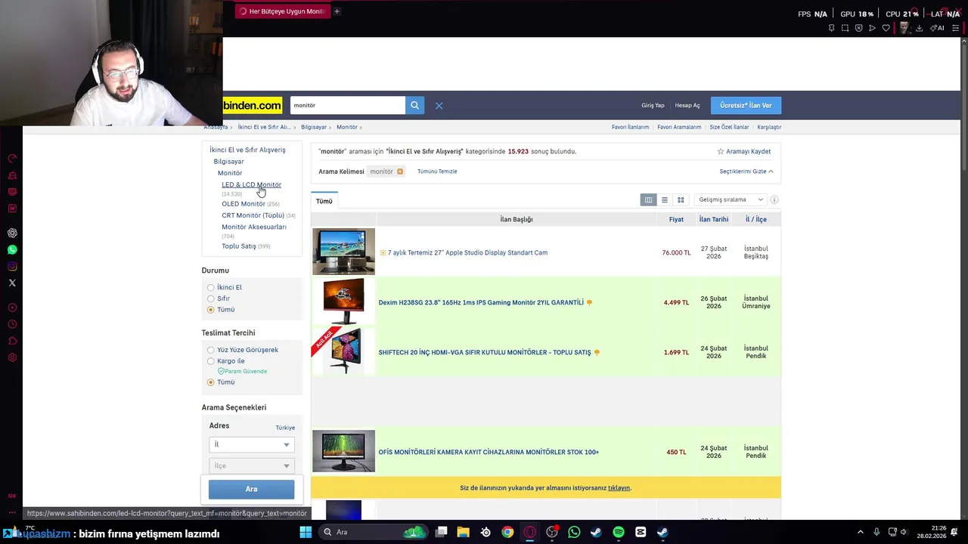Select the İkinci El radio button
Image resolution: width=968 pixels, height=544 pixels.
coord(211,288)
